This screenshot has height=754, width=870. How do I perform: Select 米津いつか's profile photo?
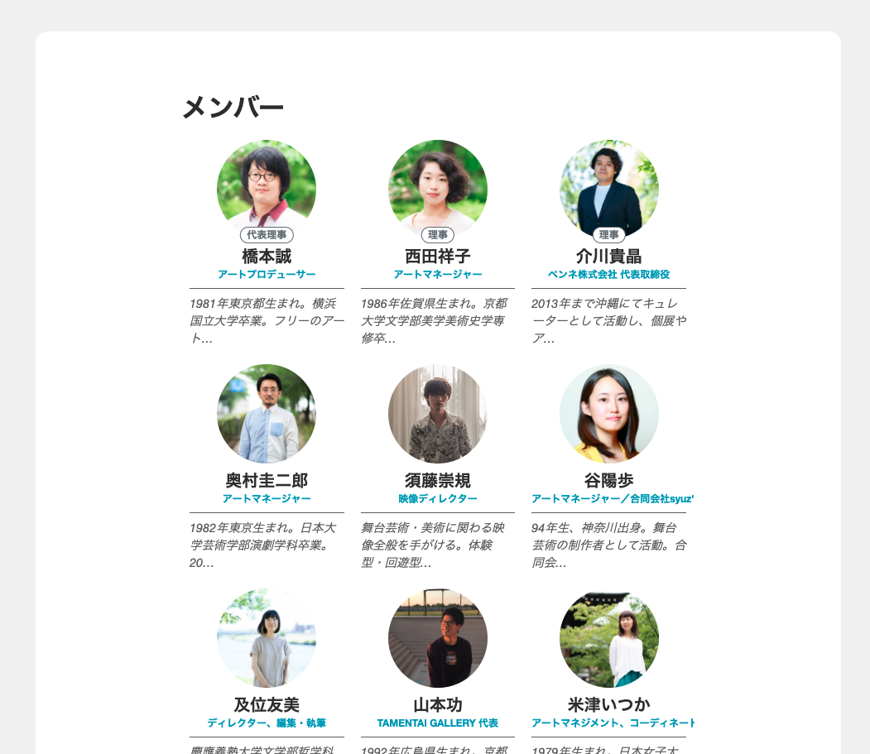(609, 638)
